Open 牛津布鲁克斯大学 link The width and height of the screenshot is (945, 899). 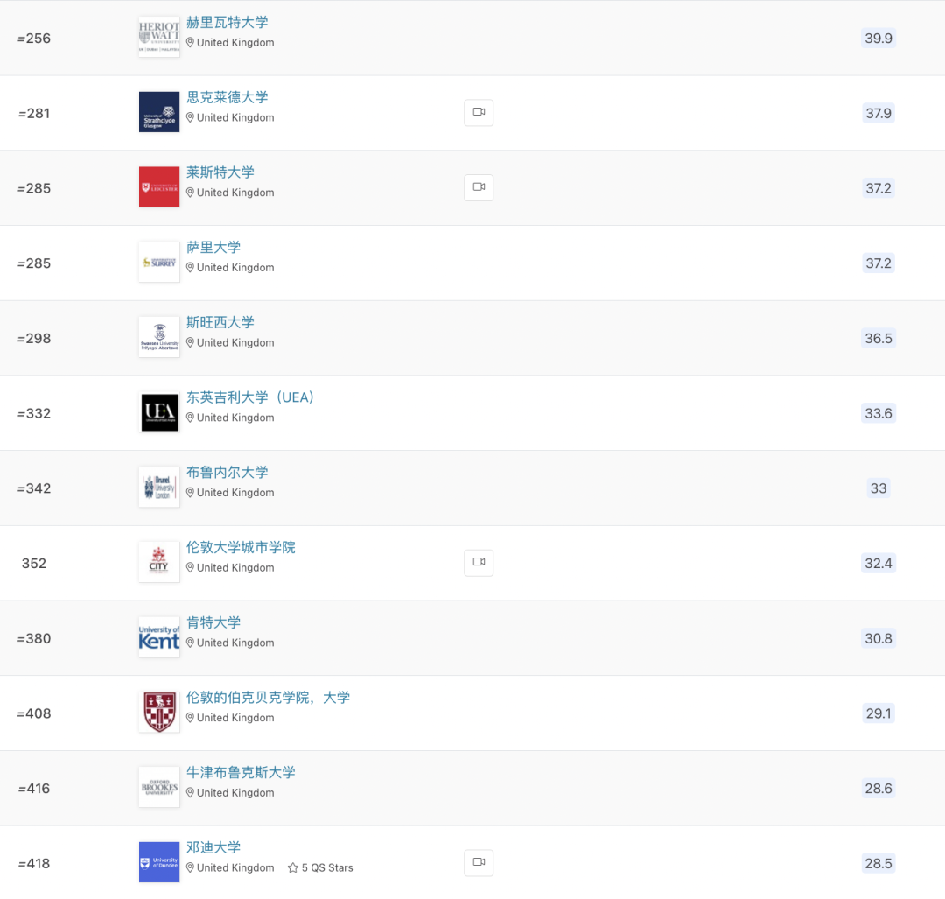click(241, 772)
